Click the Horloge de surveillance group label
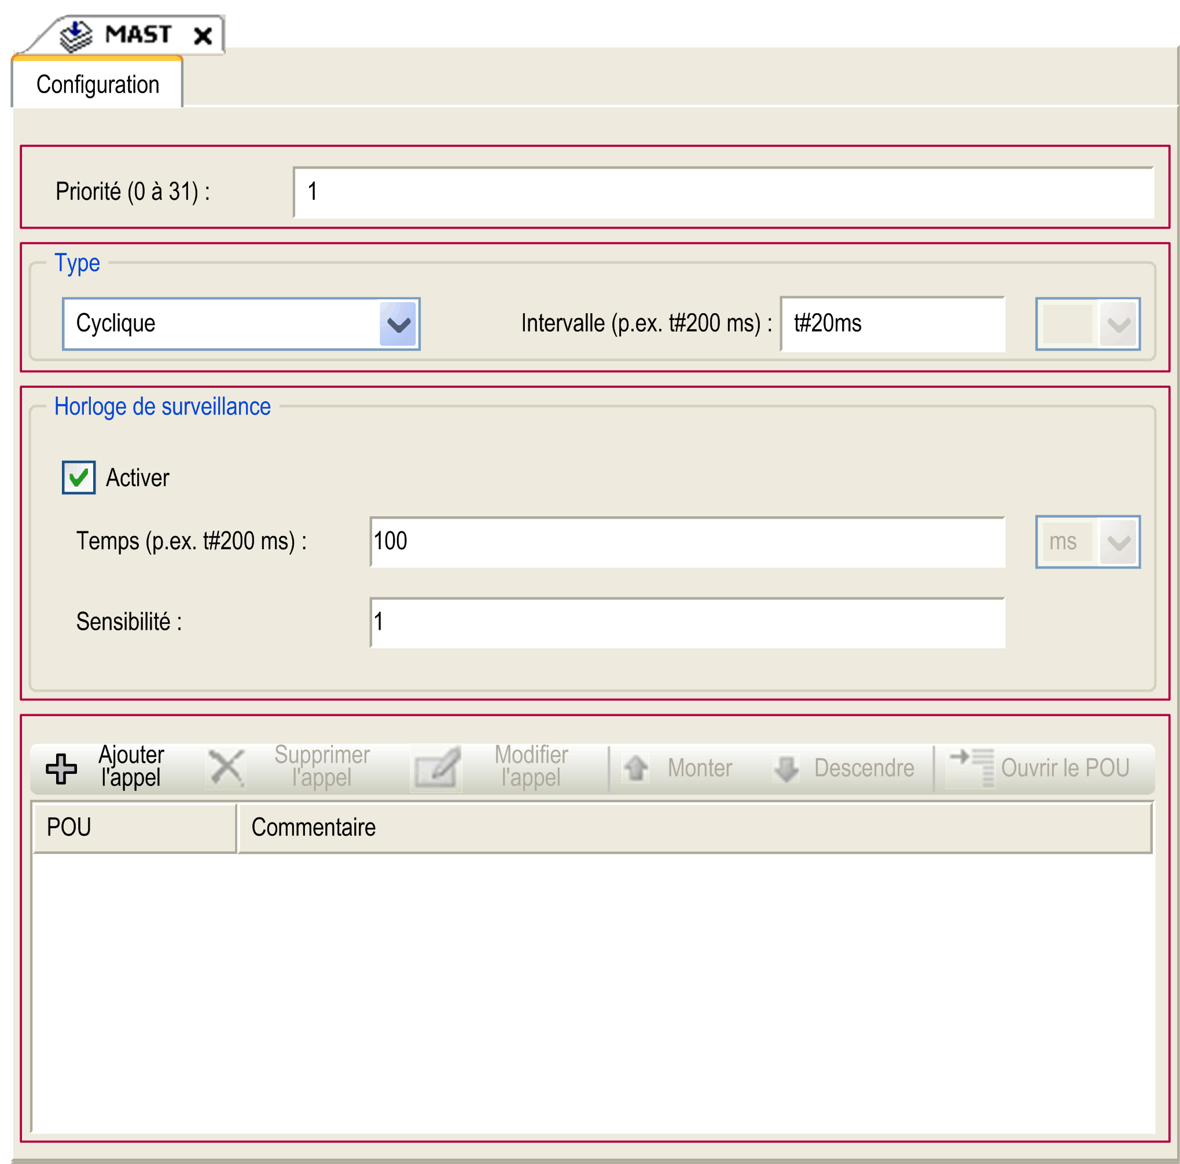The image size is (1180, 1164). pyautogui.click(x=163, y=407)
